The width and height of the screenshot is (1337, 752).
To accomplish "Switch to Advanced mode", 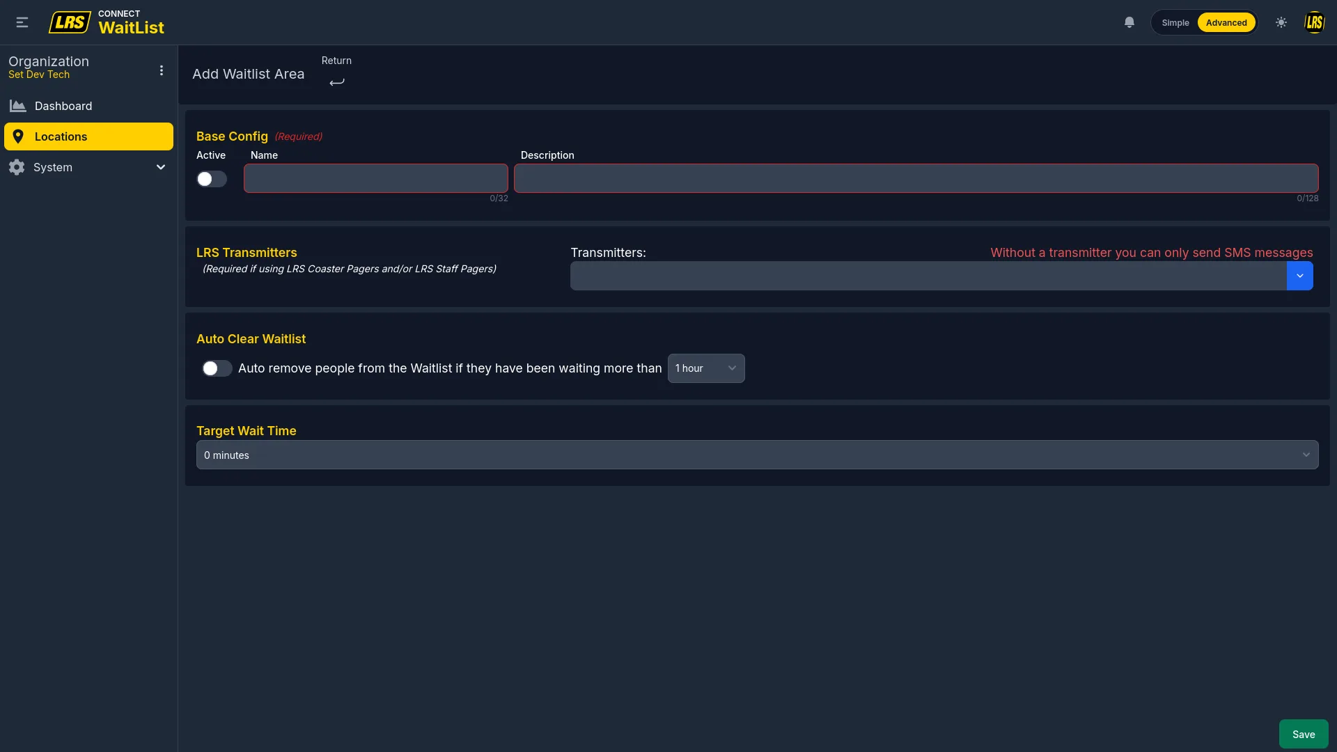I will [1226, 22].
